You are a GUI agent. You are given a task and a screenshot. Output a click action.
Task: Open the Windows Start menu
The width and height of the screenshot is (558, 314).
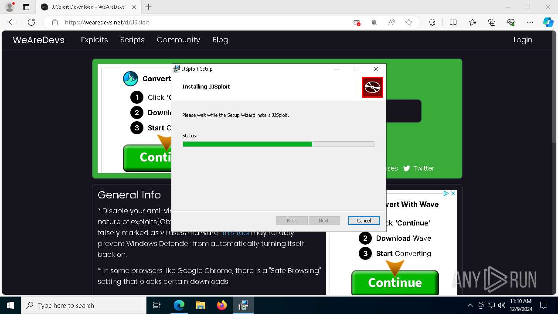(10, 305)
